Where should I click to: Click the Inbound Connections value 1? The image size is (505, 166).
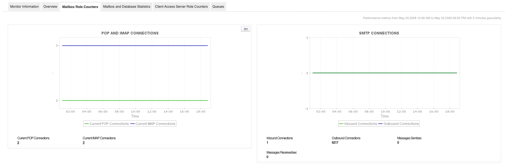[267, 143]
